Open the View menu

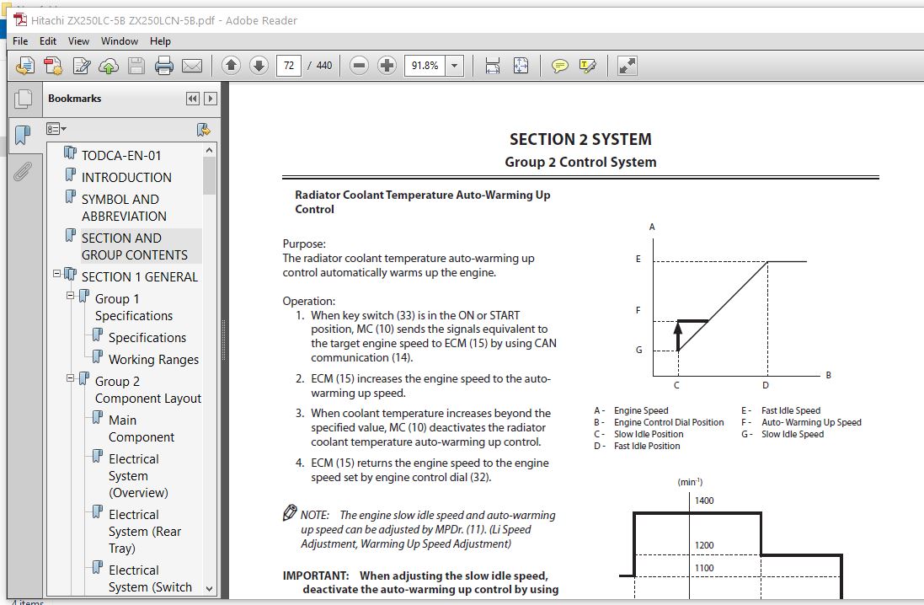pyautogui.click(x=78, y=40)
